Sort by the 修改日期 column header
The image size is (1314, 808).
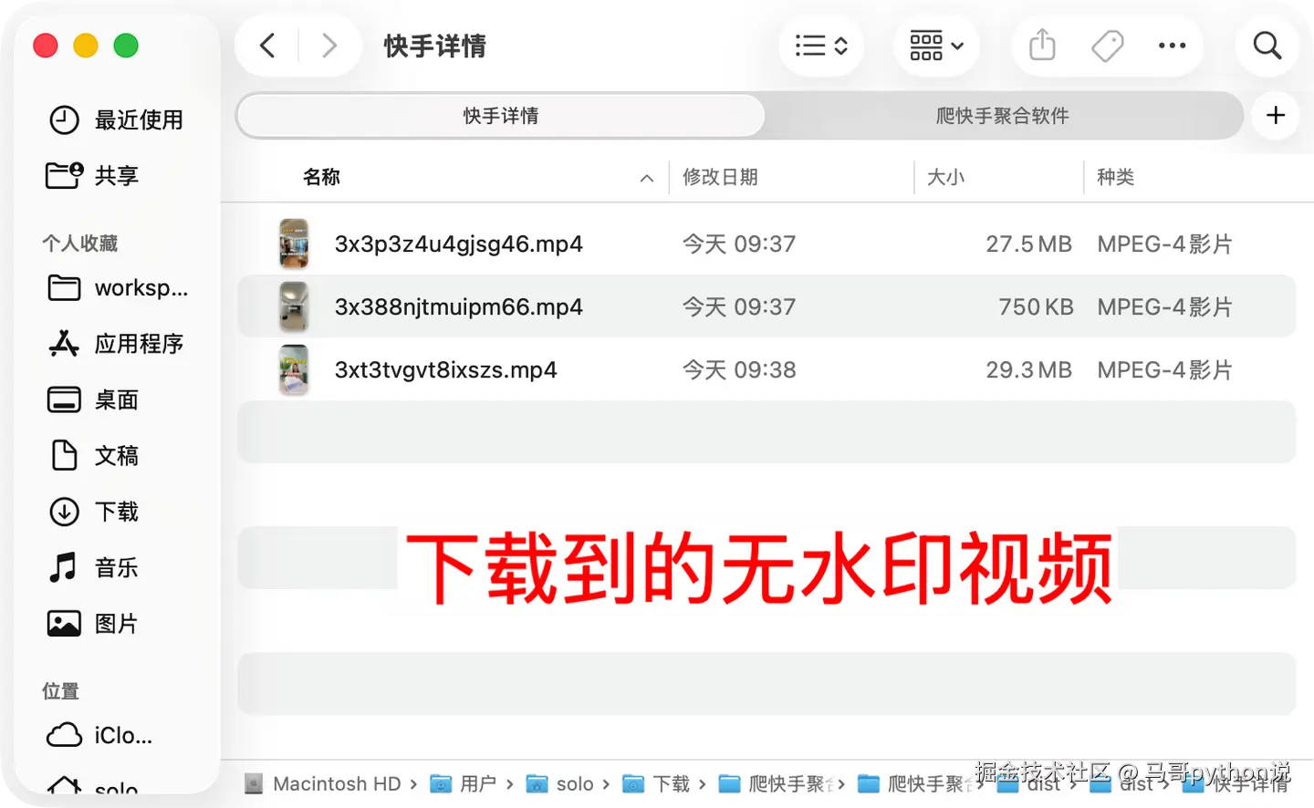coord(720,177)
